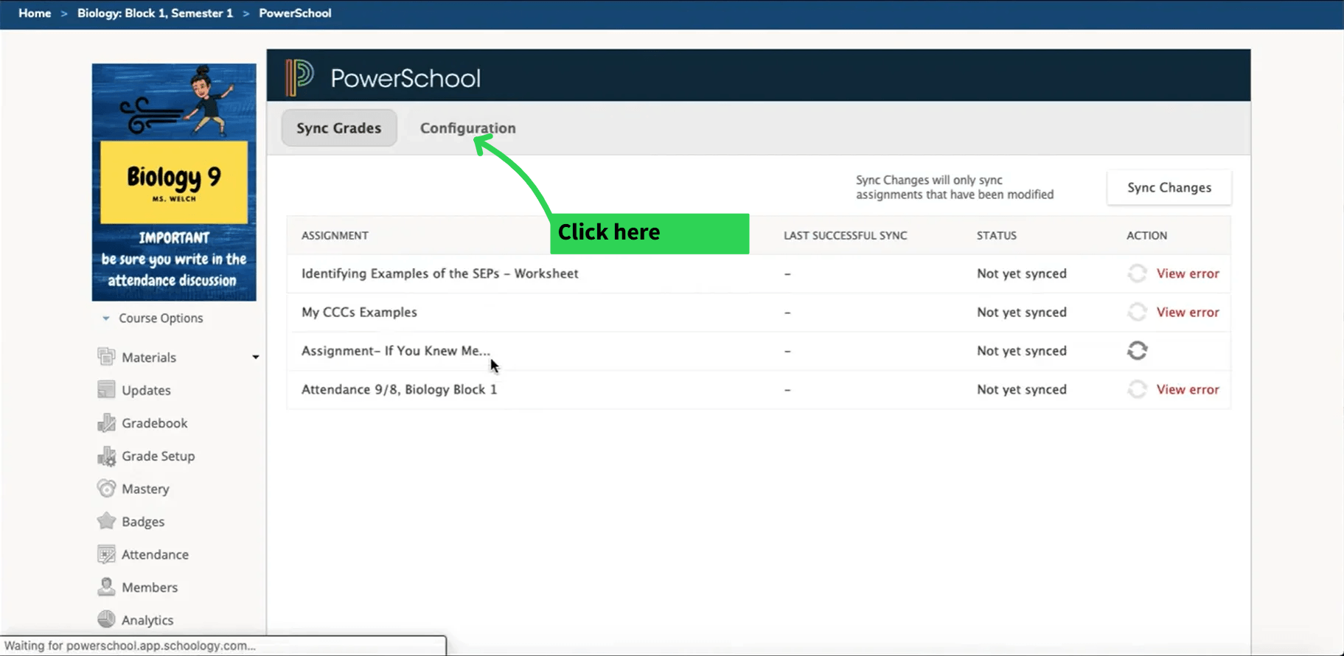Click the Grade Setup sidebar icon
The image size is (1344, 656).
pyautogui.click(x=106, y=456)
